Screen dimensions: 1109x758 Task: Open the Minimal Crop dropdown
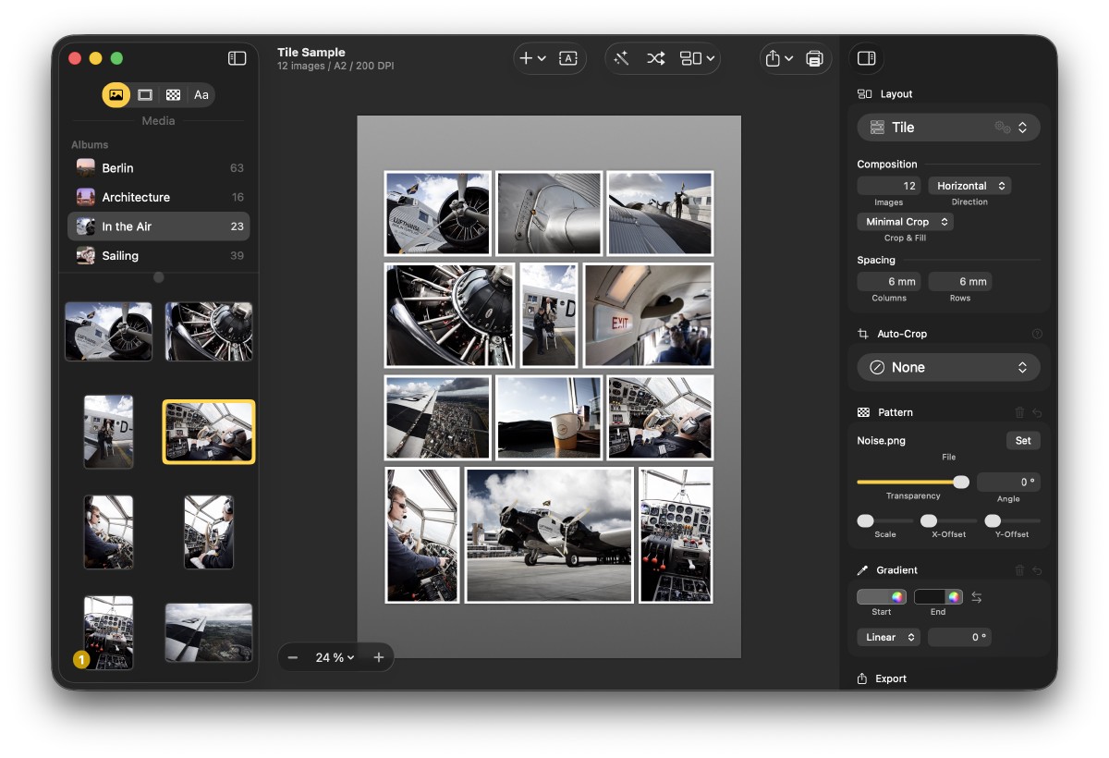coord(905,222)
